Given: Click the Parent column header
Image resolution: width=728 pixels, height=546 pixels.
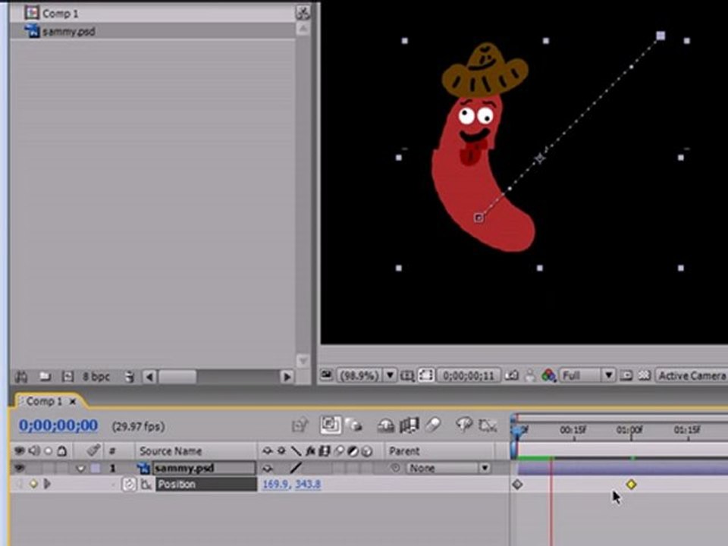Looking at the screenshot, I should (404, 450).
